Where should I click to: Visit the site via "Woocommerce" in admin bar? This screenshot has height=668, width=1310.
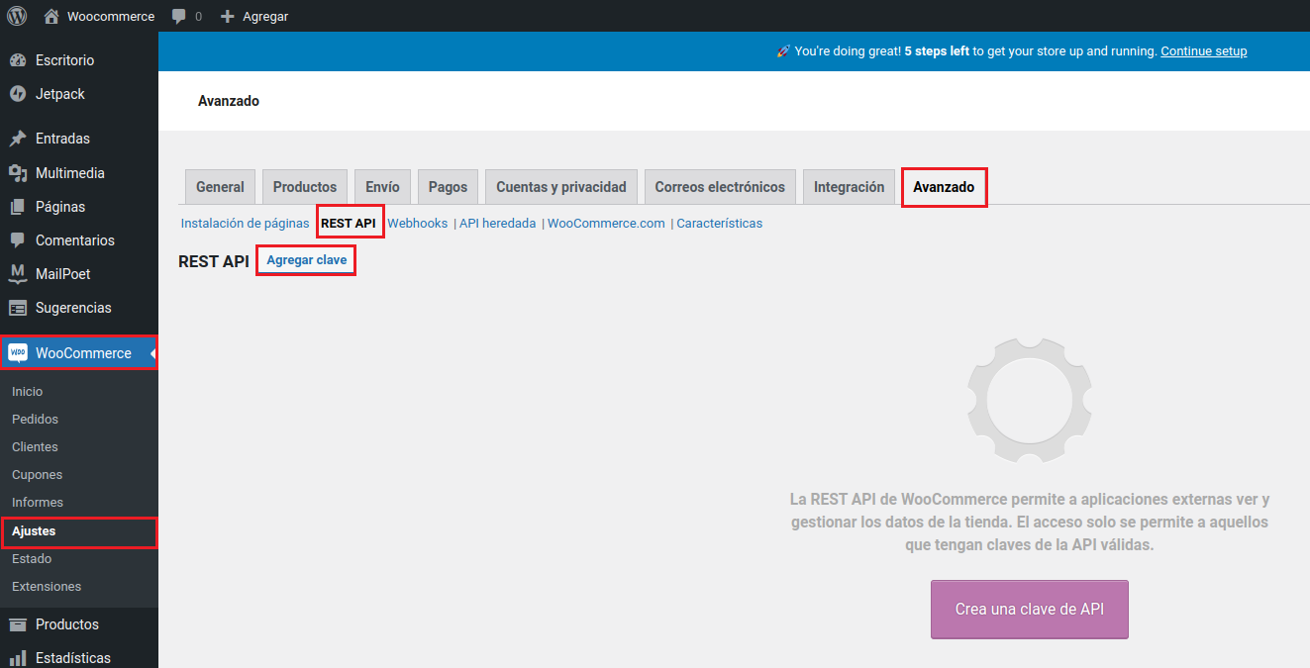pos(99,15)
